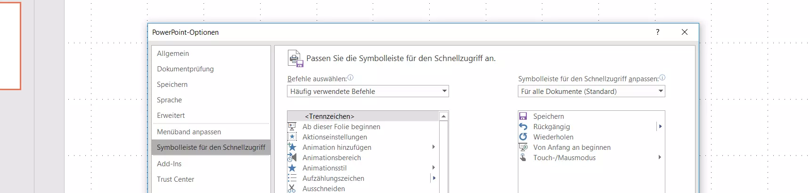The height and width of the screenshot is (193, 810).
Task: Click the Speichern floppy disk icon
Action: (x=523, y=116)
